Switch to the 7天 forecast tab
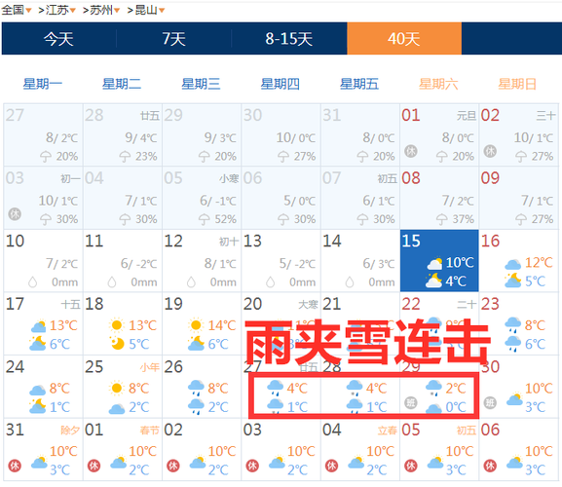The image size is (562, 487). [x=173, y=39]
